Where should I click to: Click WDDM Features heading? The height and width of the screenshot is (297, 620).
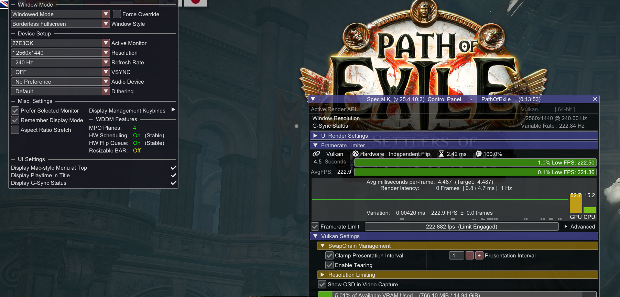[x=116, y=119]
